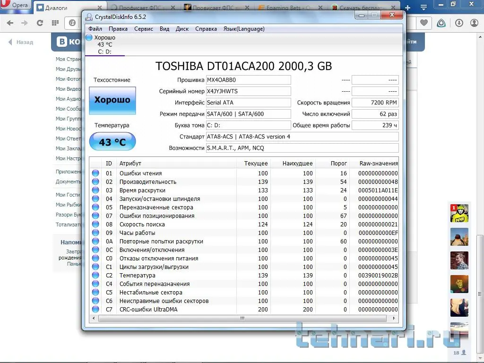Open the Opera menu button
This screenshot has width=484, height=363.
[x=16, y=5]
